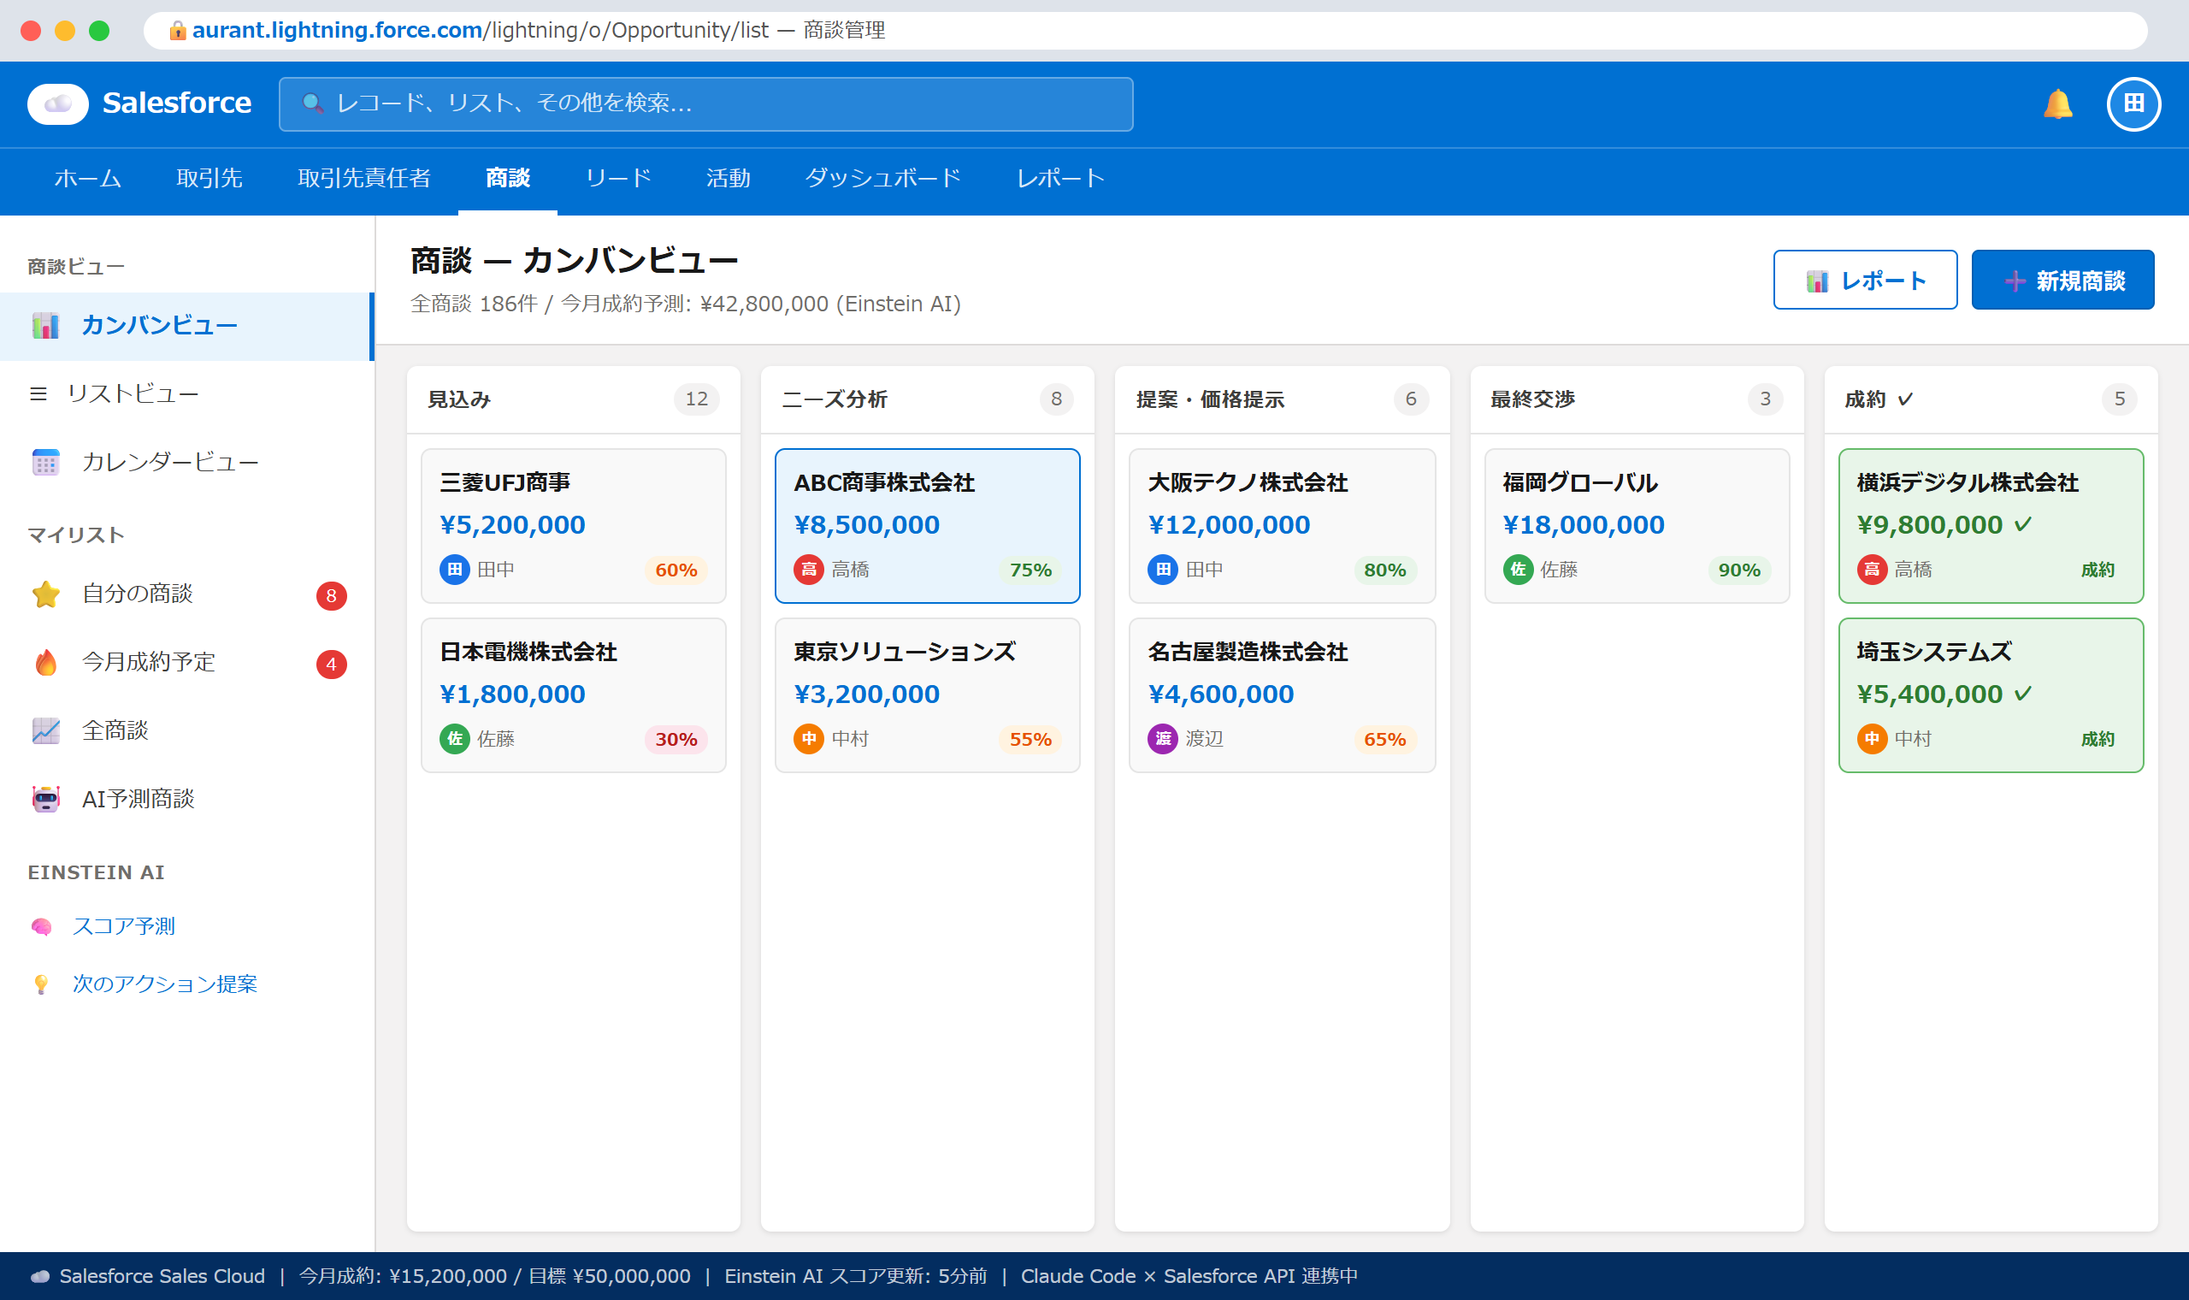The width and height of the screenshot is (2189, 1300).
Task: Open the スコア予測 link
Action: (123, 926)
